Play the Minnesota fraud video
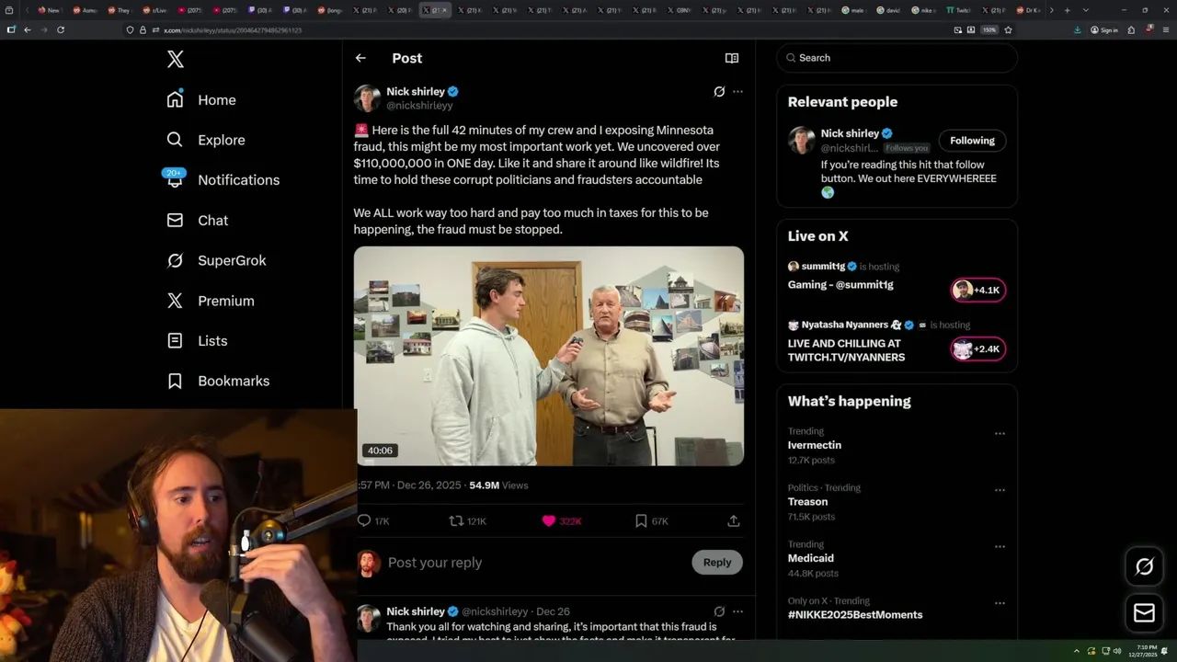The image size is (1177, 662). click(549, 356)
